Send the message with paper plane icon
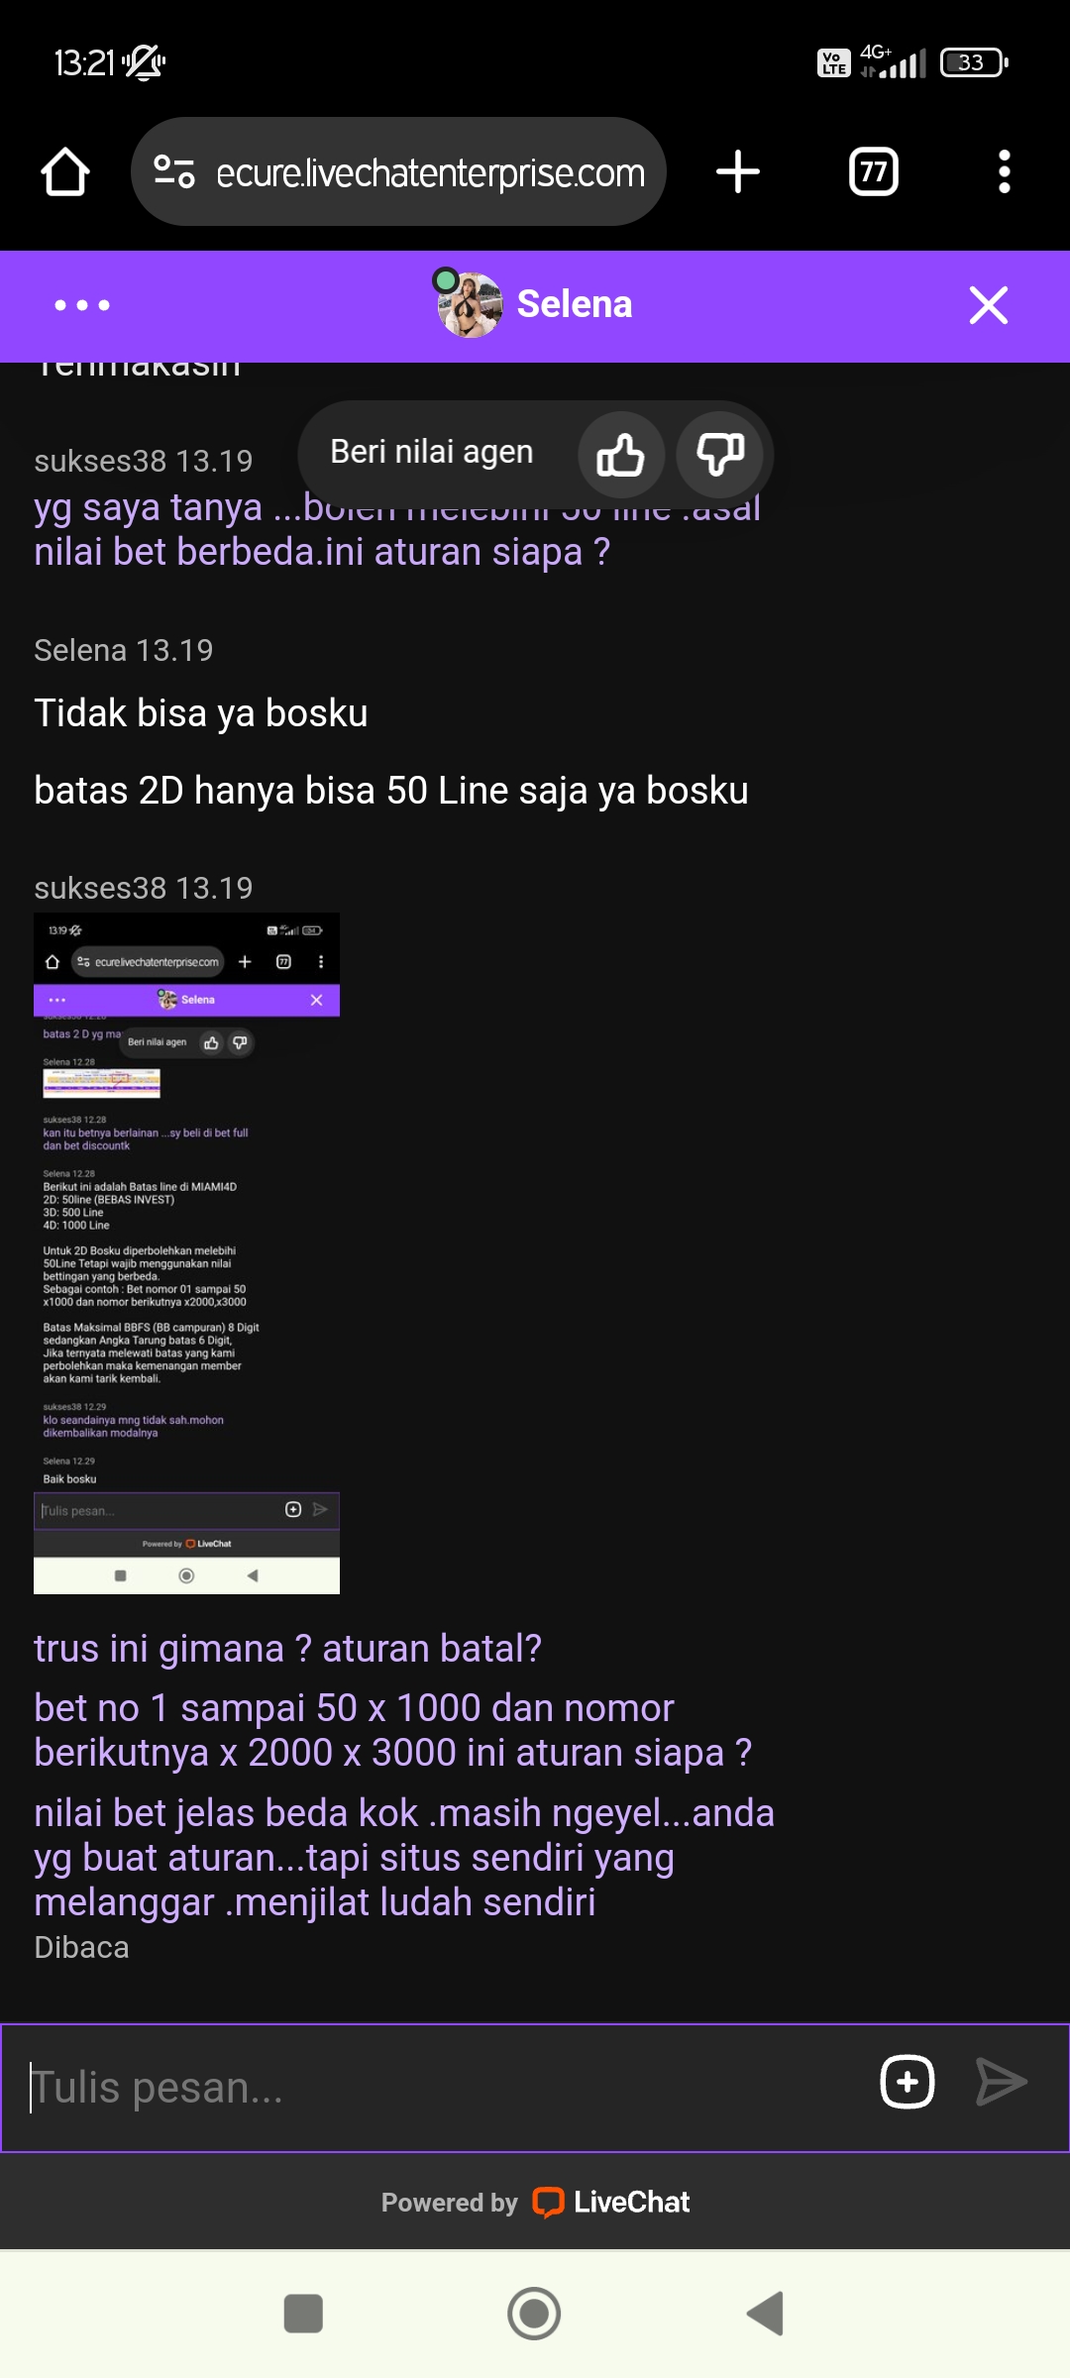This screenshot has height=2378, width=1070. tap(1002, 2081)
